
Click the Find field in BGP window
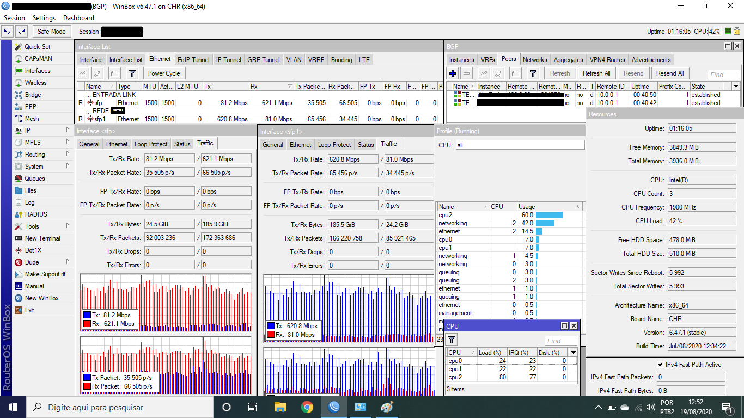click(x=724, y=75)
